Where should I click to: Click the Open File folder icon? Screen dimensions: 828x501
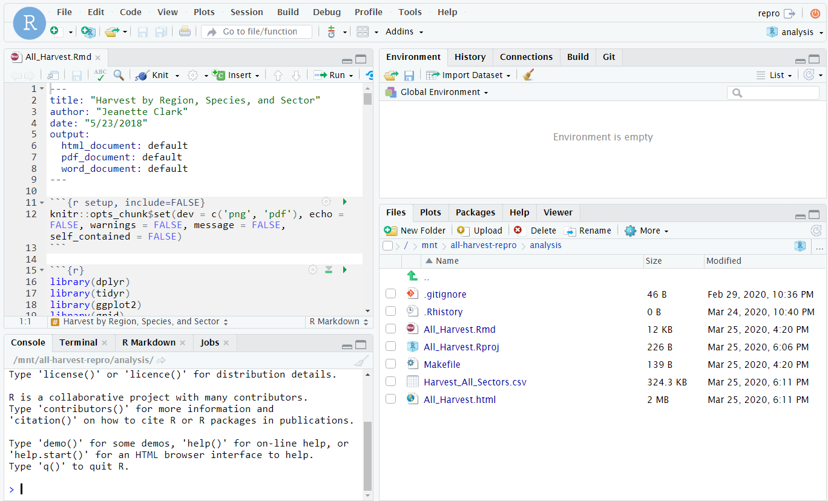(111, 31)
